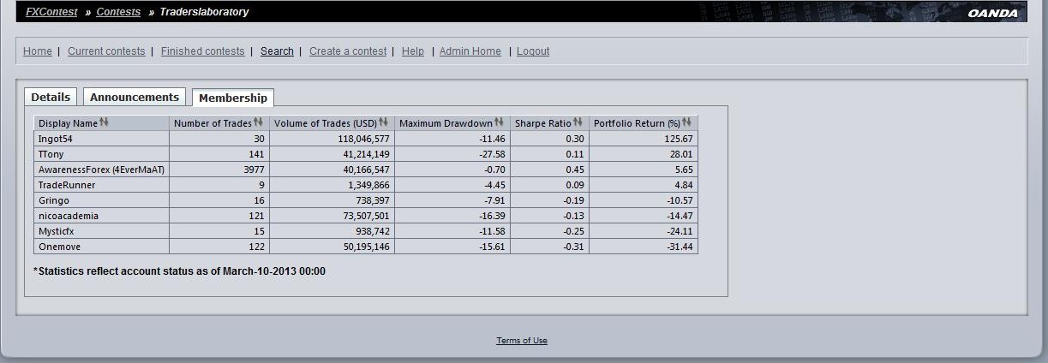This screenshot has width=1048, height=363.
Task: Switch to the Announcements tab
Action: click(x=135, y=98)
